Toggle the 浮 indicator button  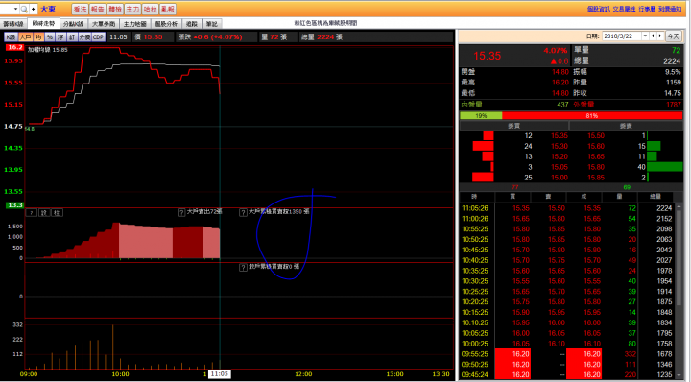coord(60,37)
